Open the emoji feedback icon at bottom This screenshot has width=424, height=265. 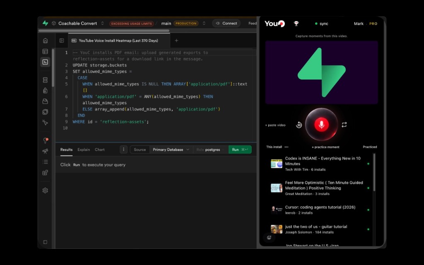pyautogui.click(x=269, y=238)
